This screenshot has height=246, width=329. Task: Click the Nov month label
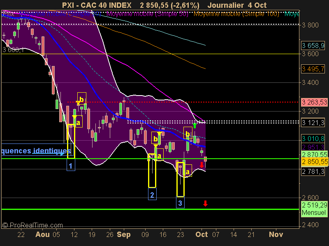point(276,234)
